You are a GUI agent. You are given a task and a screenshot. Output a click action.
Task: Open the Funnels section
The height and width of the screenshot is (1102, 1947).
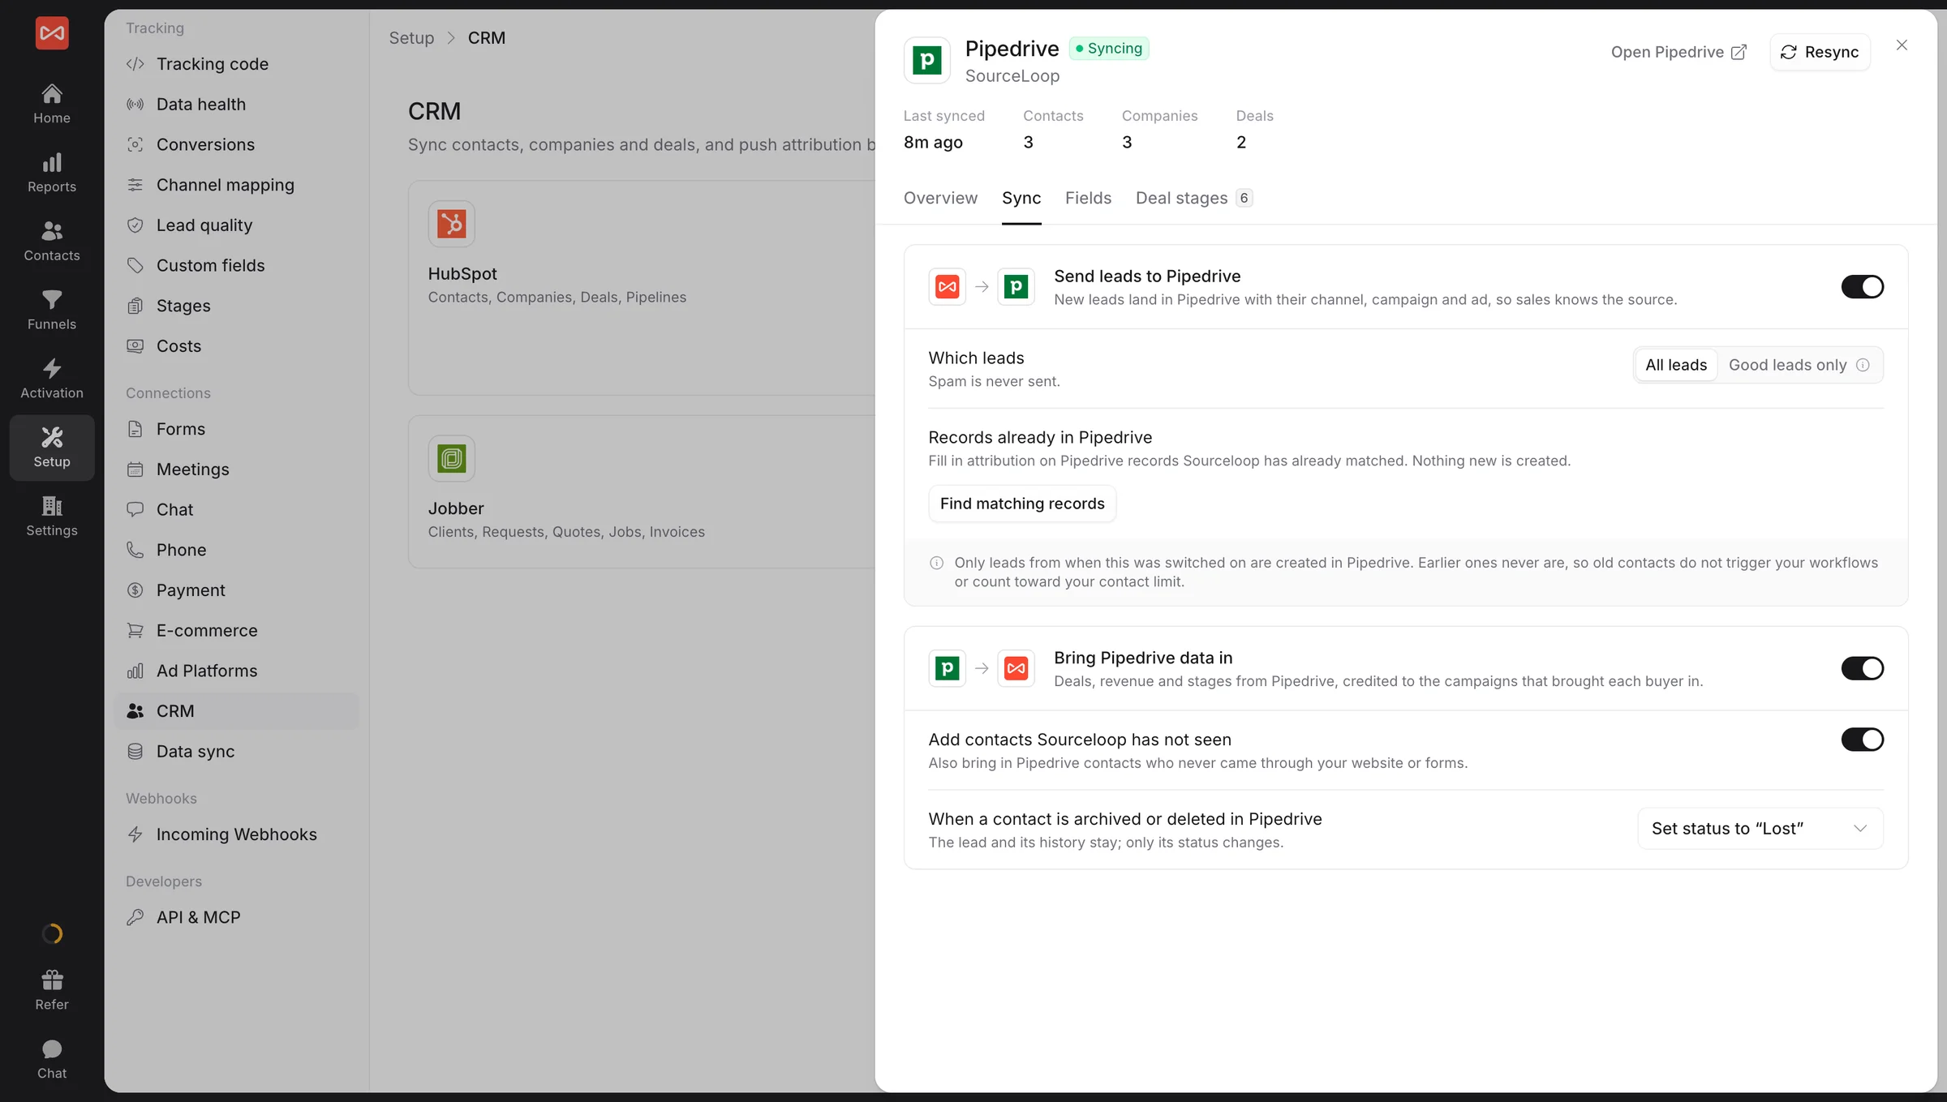point(52,311)
